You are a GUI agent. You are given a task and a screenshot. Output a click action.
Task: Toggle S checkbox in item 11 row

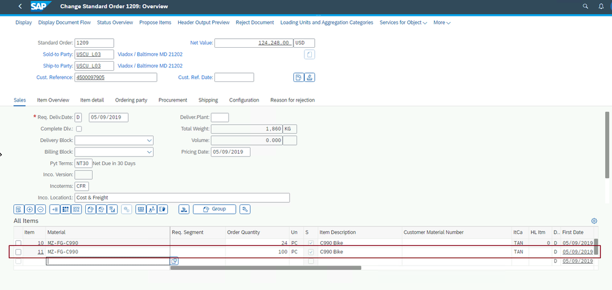click(311, 252)
